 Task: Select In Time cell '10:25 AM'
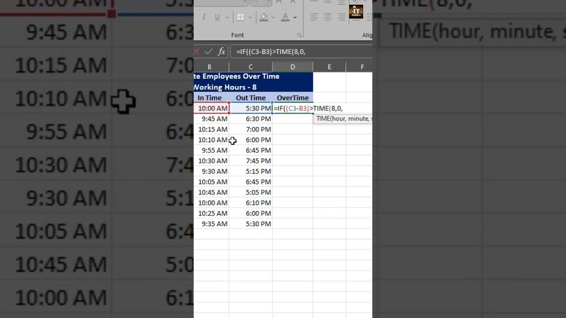[211, 213]
